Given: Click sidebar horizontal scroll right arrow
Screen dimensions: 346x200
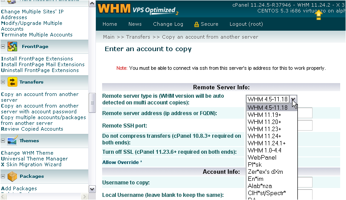Looking at the screenshot, I should click(84, 196).
